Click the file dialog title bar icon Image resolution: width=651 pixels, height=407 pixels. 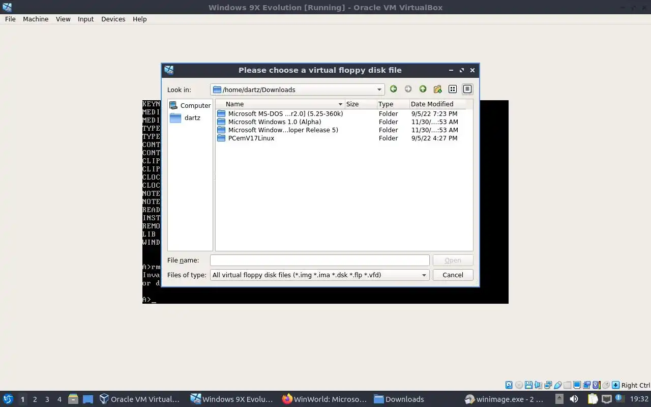[169, 70]
